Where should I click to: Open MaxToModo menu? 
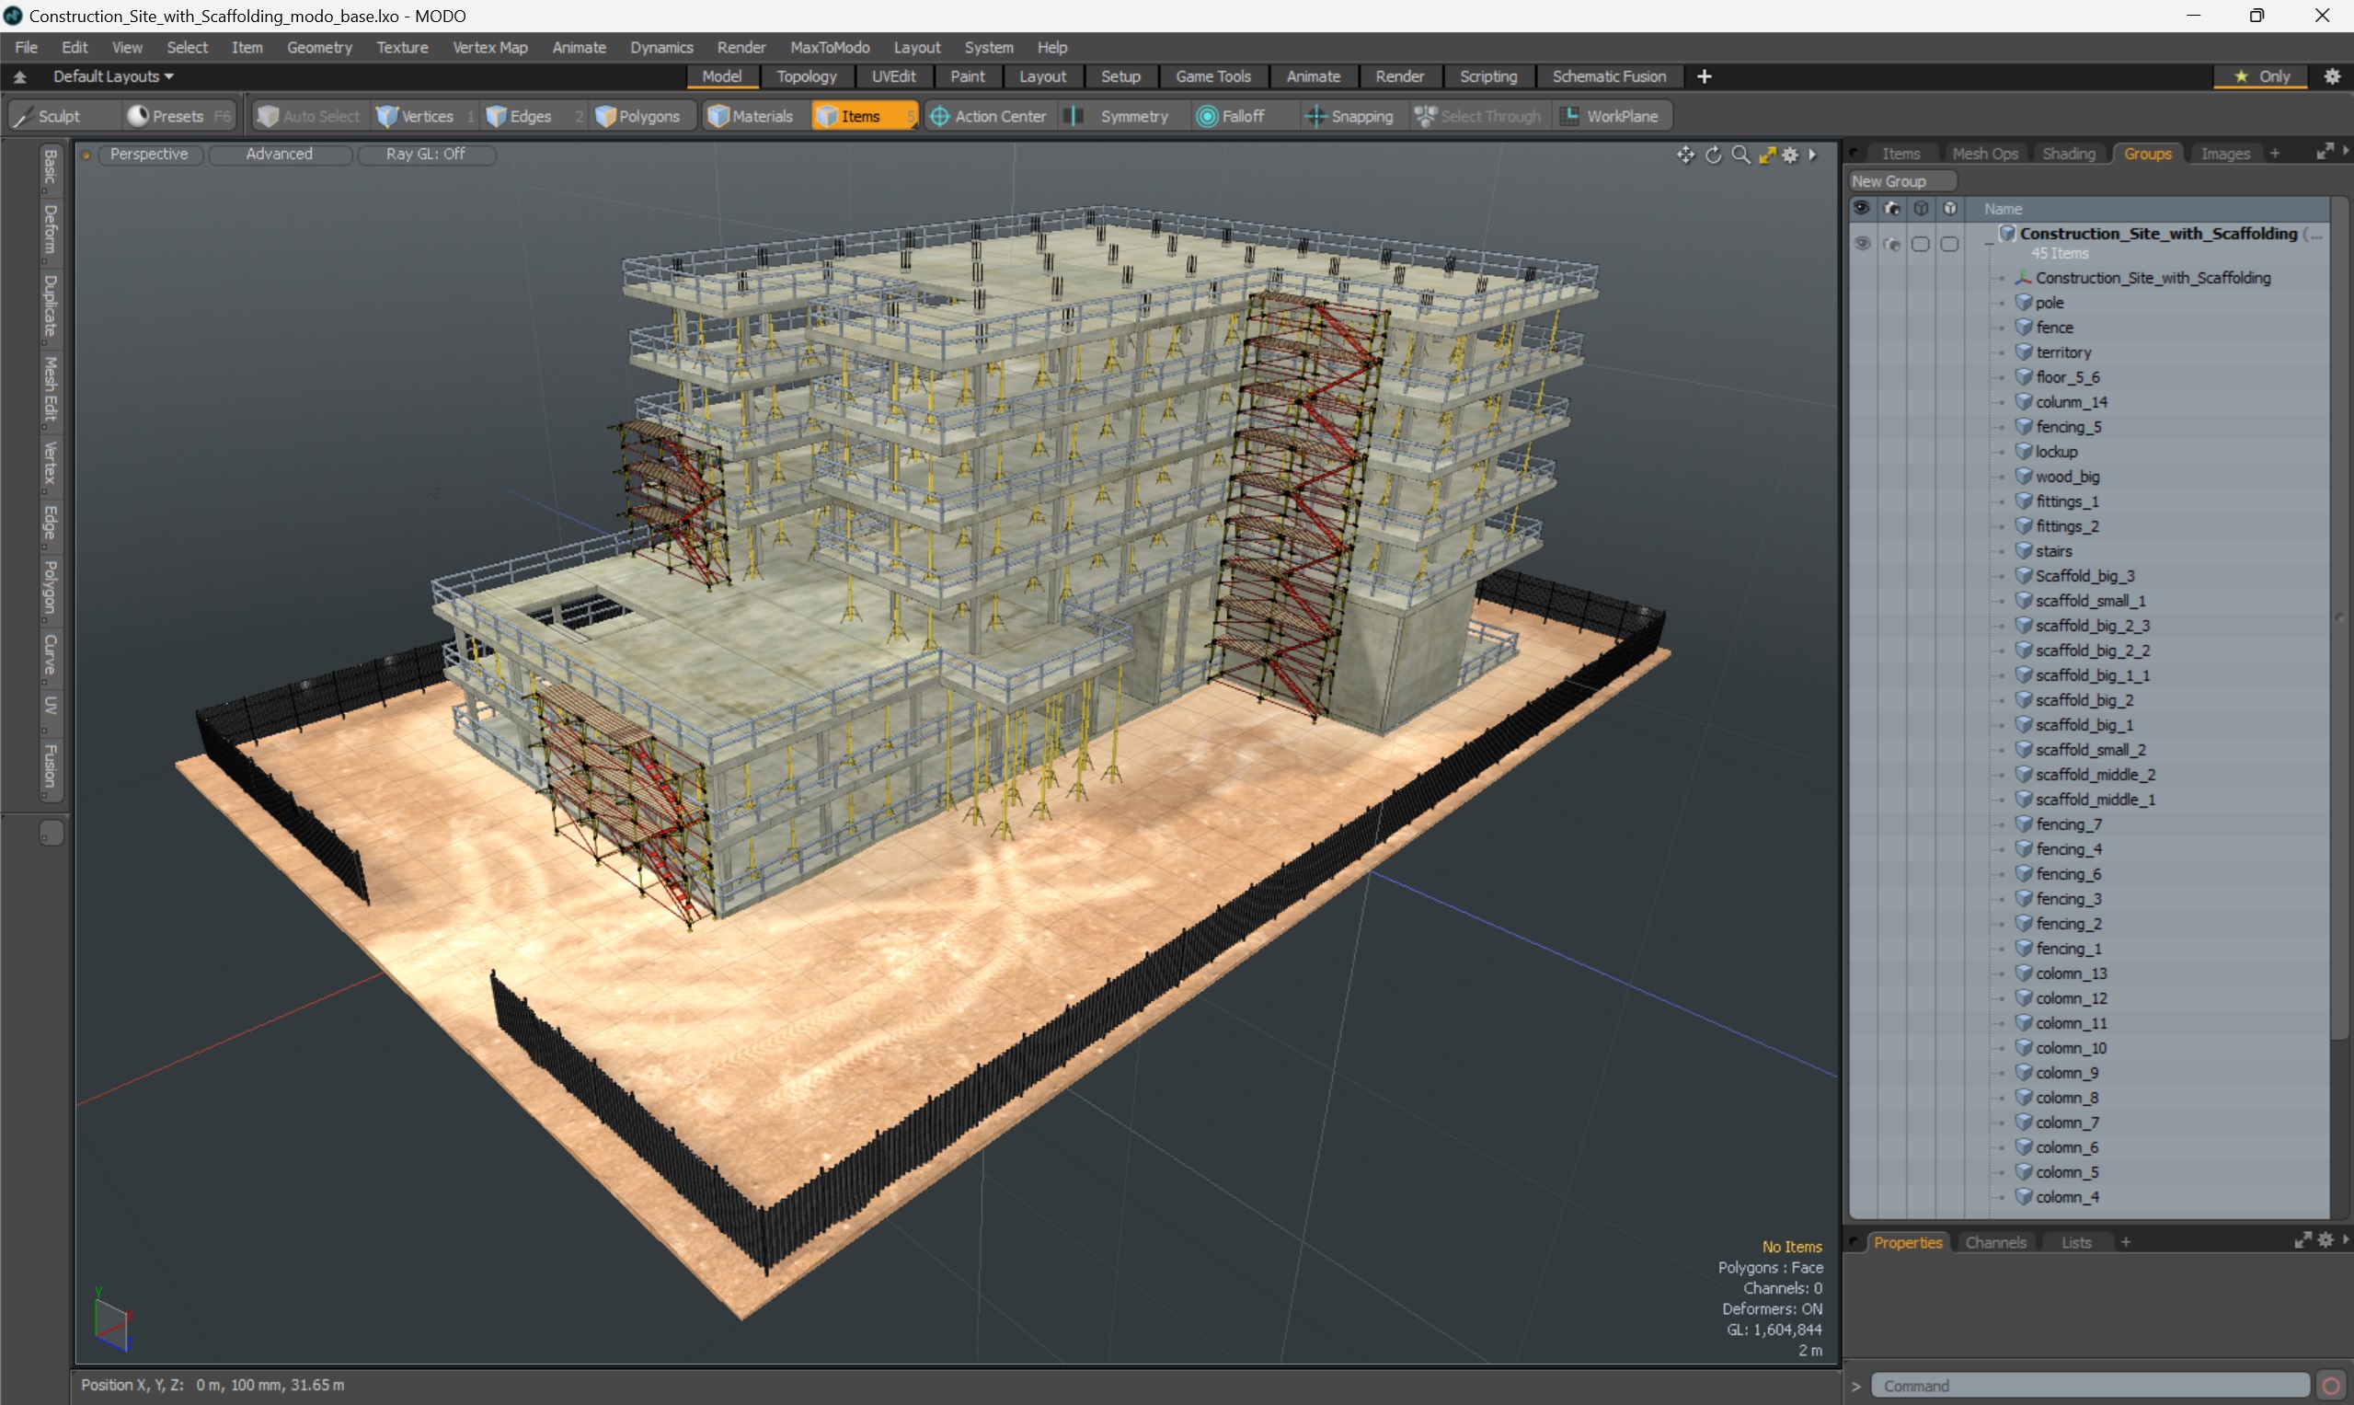pyautogui.click(x=829, y=46)
